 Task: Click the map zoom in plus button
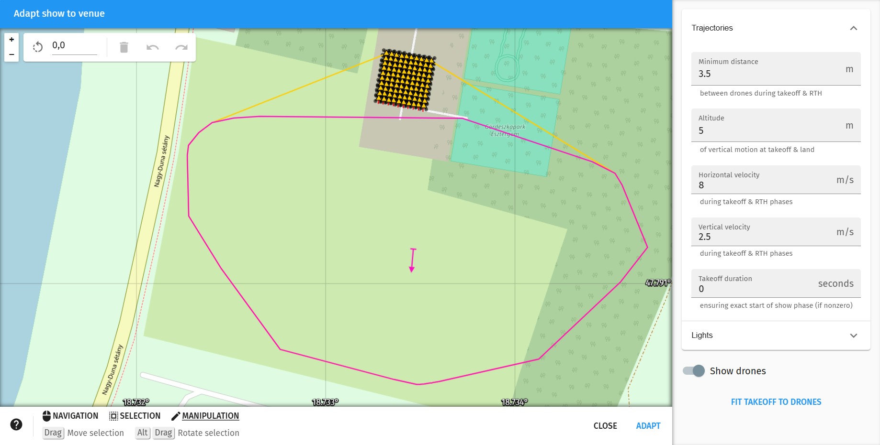pyautogui.click(x=11, y=40)
